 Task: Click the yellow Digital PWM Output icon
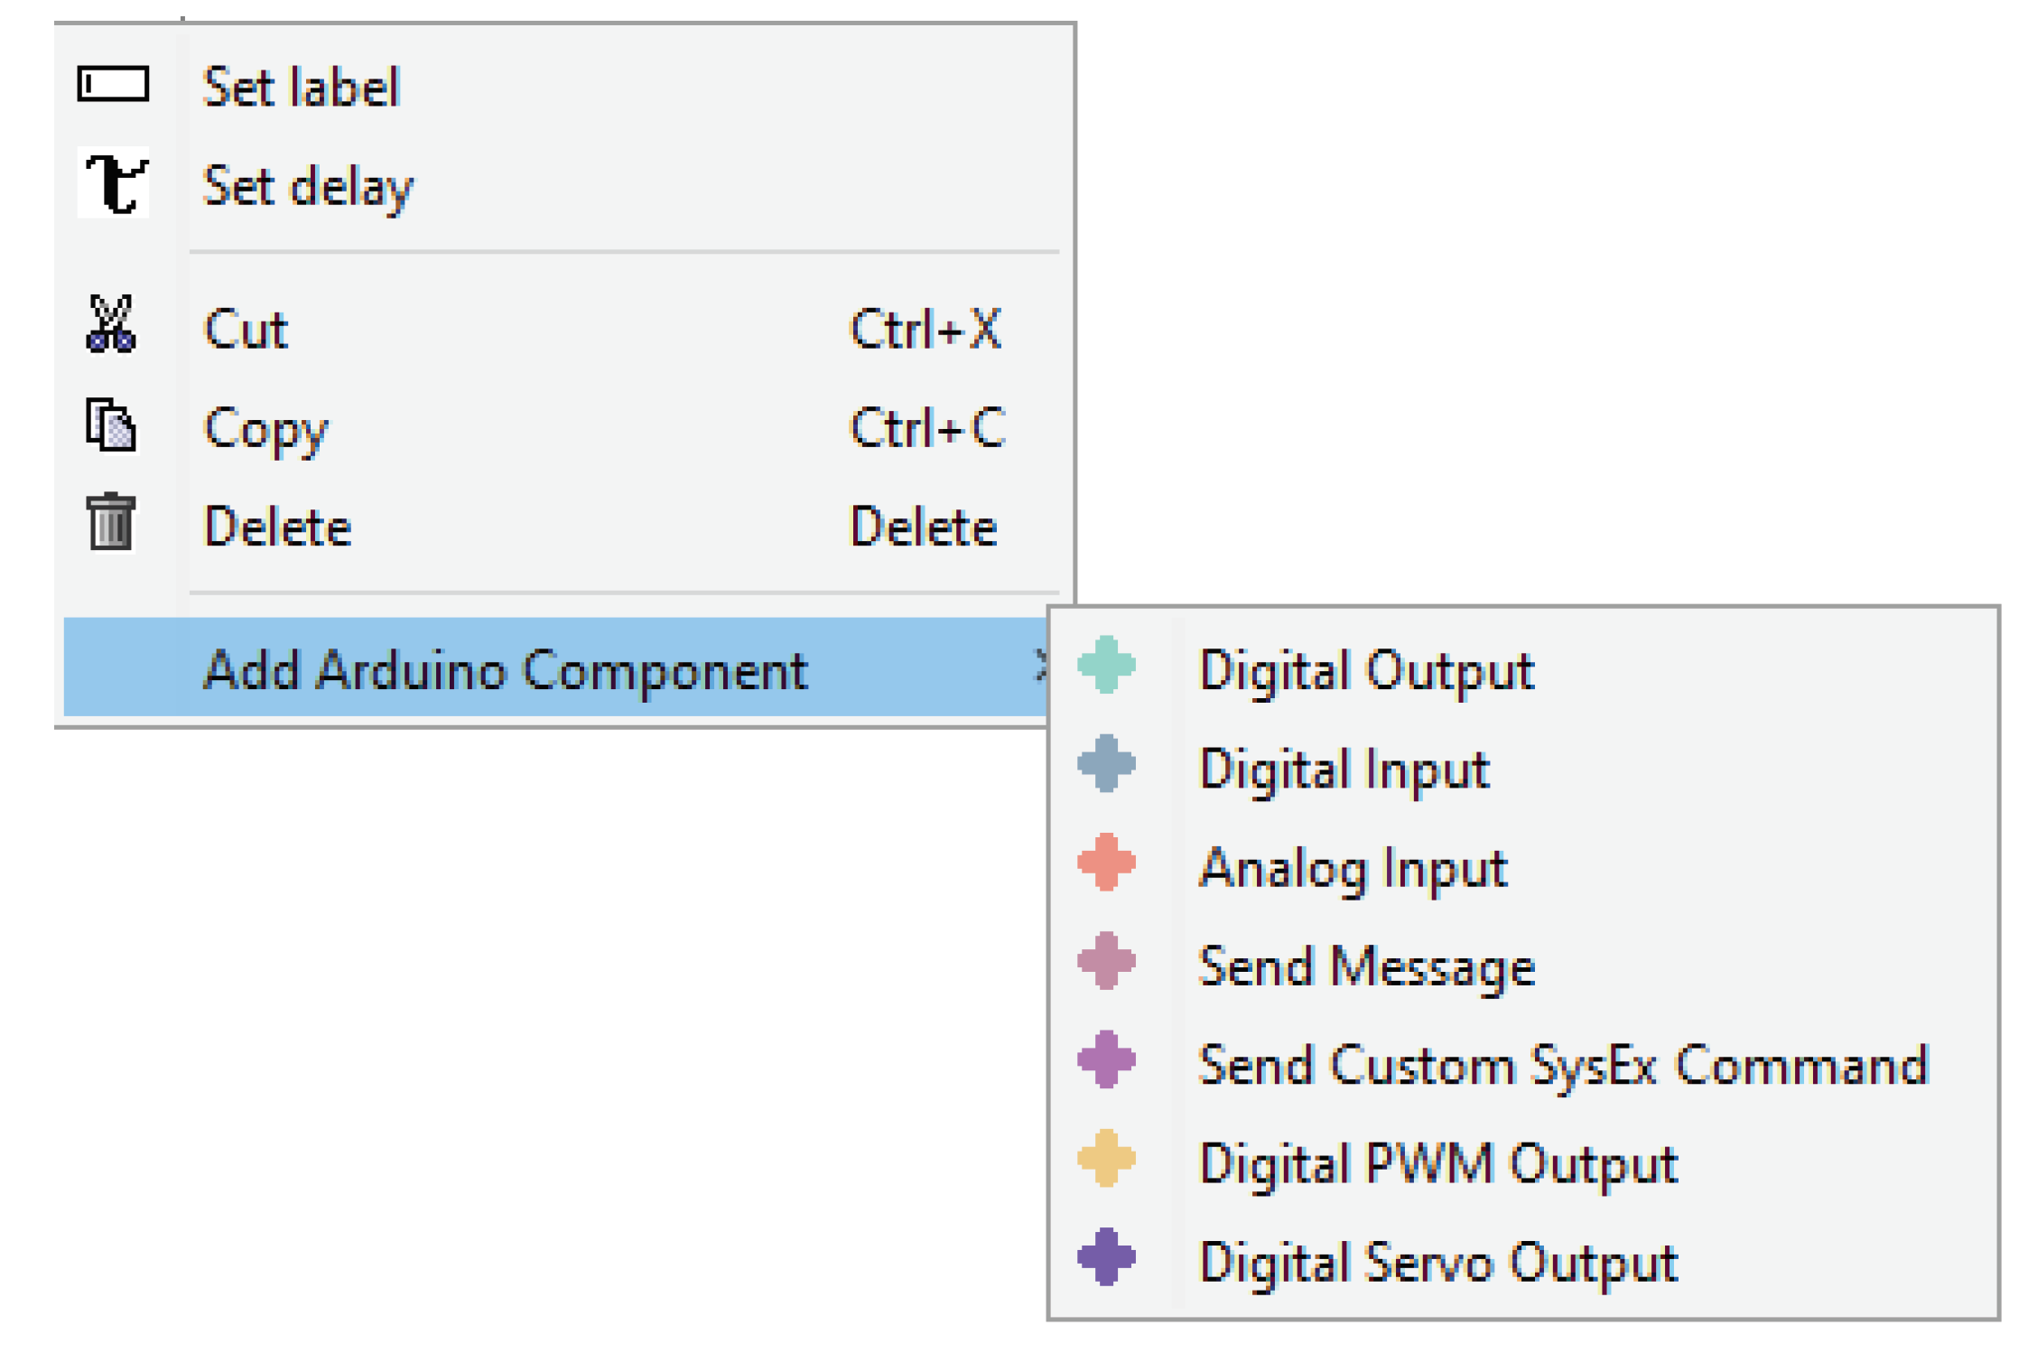(1106, 1159)
